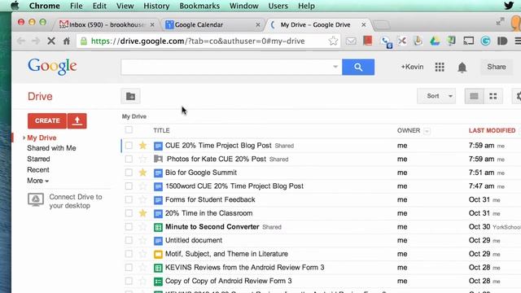Open the Apple menu
The height and width of the screenshot is (293, 521).
coord(15,6)
